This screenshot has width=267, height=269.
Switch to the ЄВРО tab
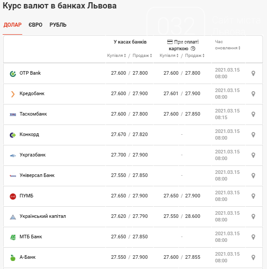tap(36, 25)
